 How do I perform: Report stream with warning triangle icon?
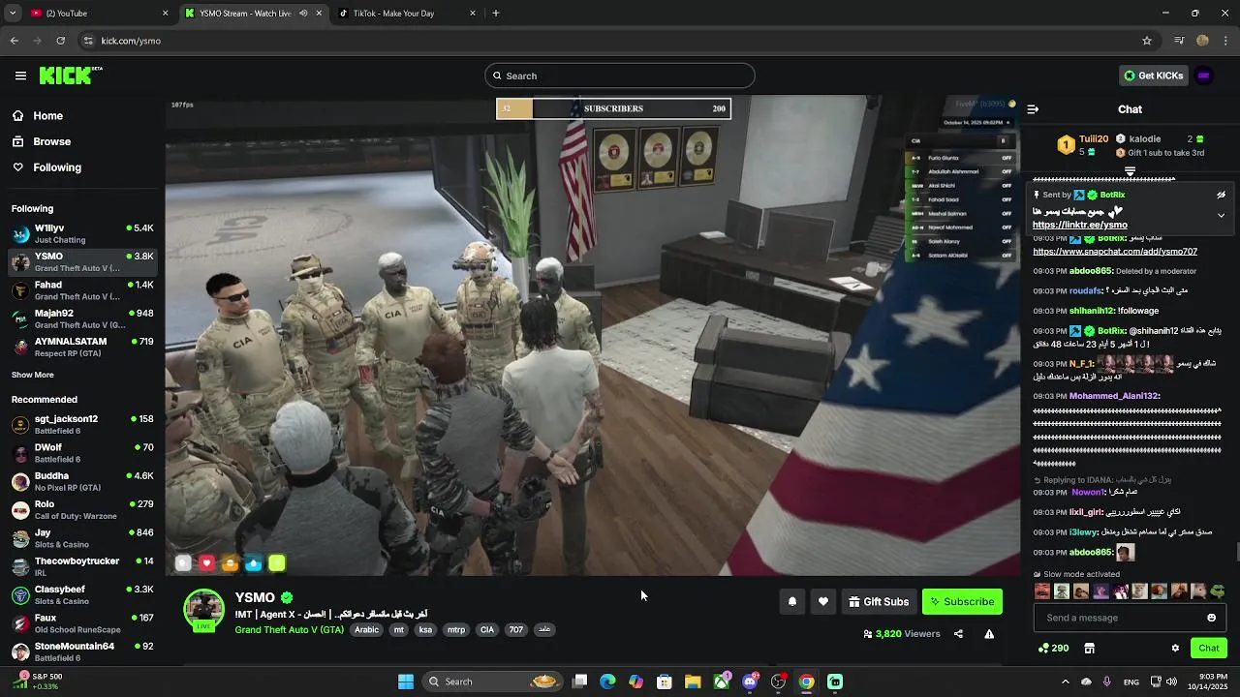point(989,634)
